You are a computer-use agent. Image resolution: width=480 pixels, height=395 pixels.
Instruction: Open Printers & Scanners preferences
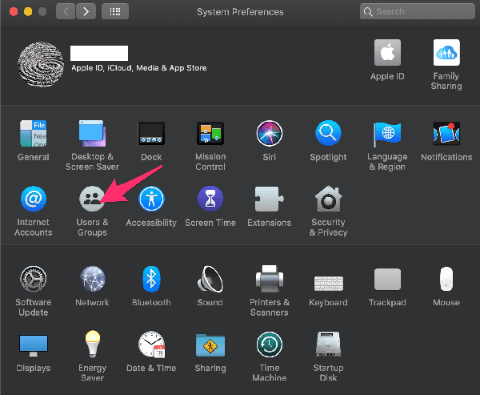(270, 279)
